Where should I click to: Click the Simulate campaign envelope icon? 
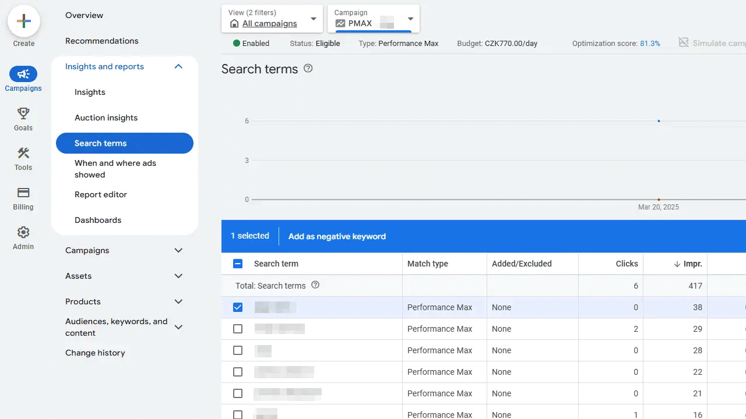pyautogui.click(x=683, y=42)
